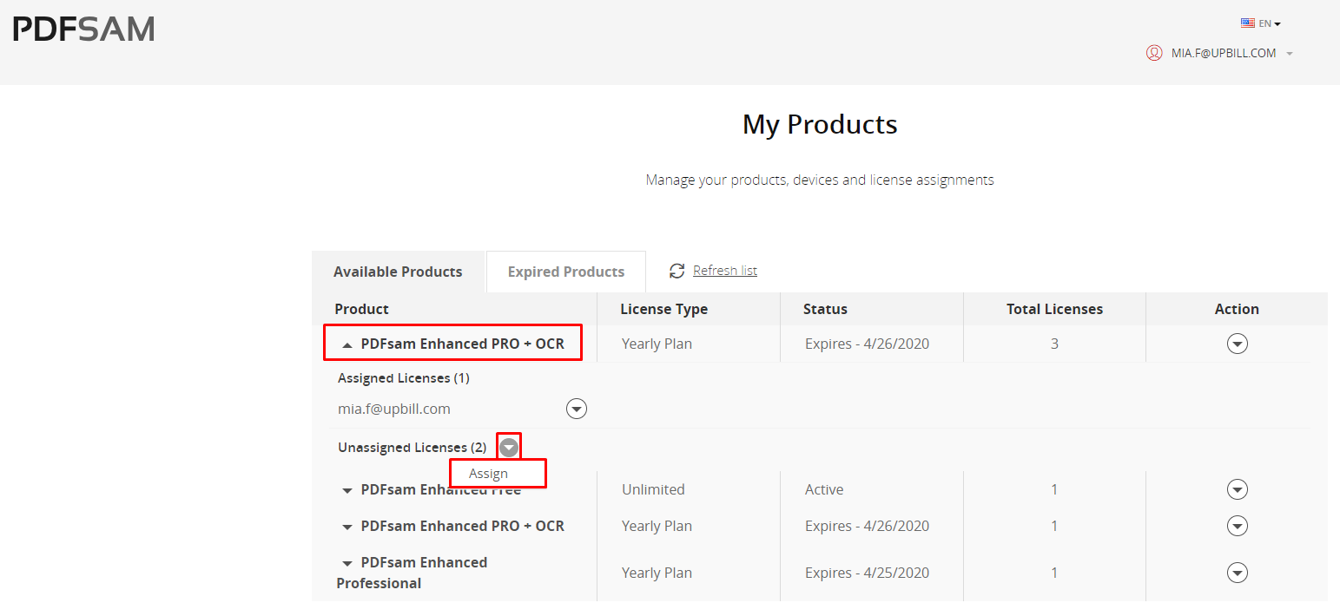Viewport: 1340px width, 616px height.
Task: Expand the collapsed PDFsam Enhanced PRO + OCR row
Action: tap(347, 527)
